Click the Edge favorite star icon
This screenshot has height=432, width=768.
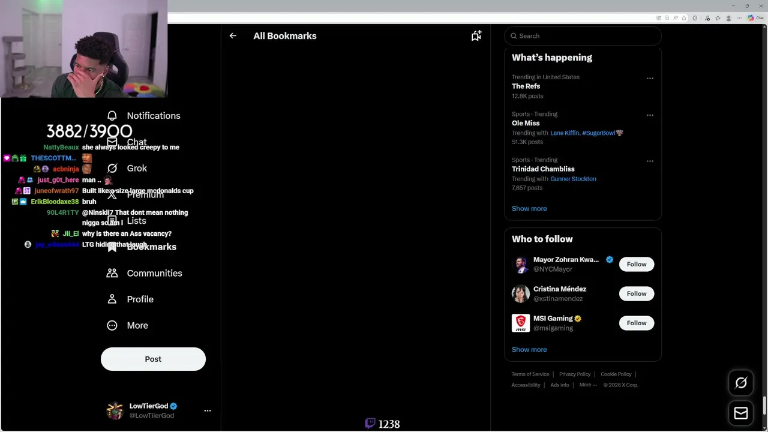684,18
